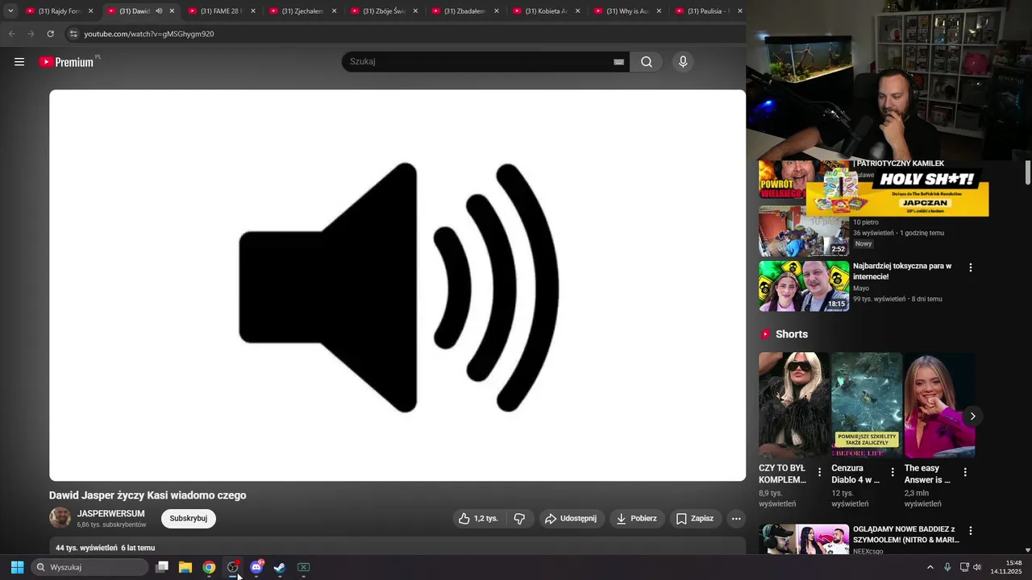Screen dimensions: 1032x580
Task: Open options for The easy Answer short
Action: [965, 472]
